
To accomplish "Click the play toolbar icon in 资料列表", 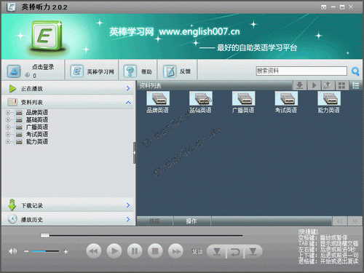I will coord(314,85).
